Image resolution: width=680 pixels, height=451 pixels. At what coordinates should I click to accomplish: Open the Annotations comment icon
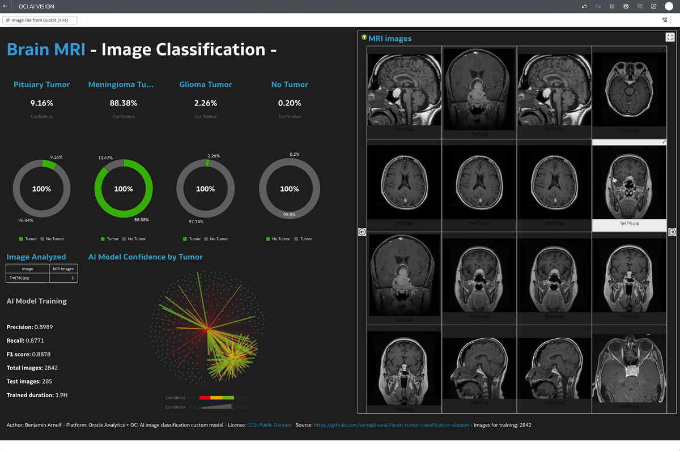tap(640, 6)
